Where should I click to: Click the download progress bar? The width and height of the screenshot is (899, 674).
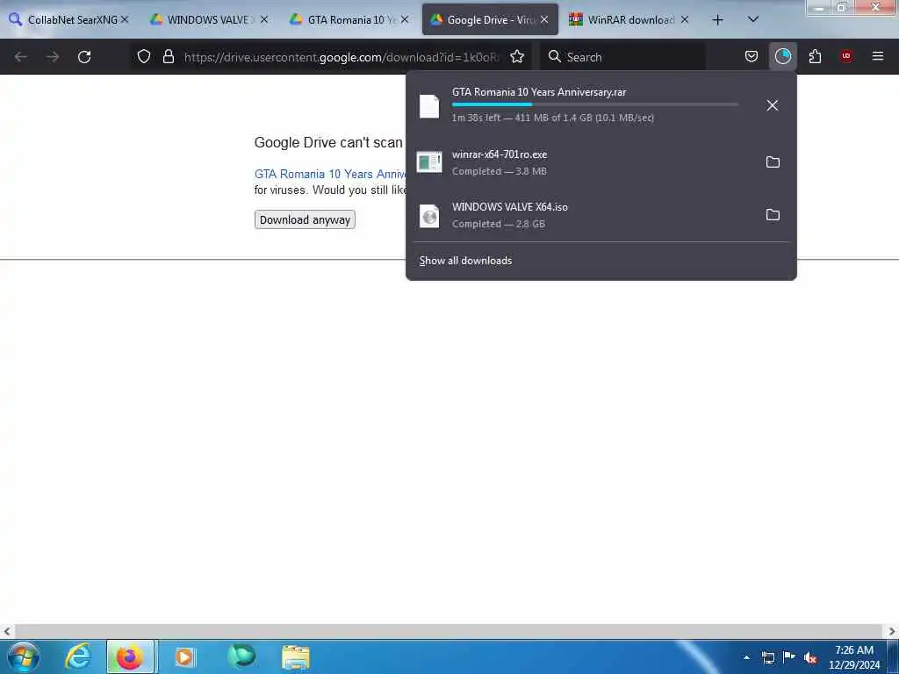[x=595, y=105]
